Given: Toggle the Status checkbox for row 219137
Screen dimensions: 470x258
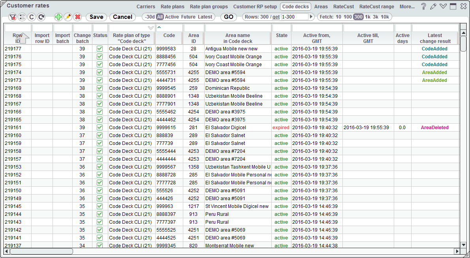Looking at the screenshot, I should tap(100, 245).
